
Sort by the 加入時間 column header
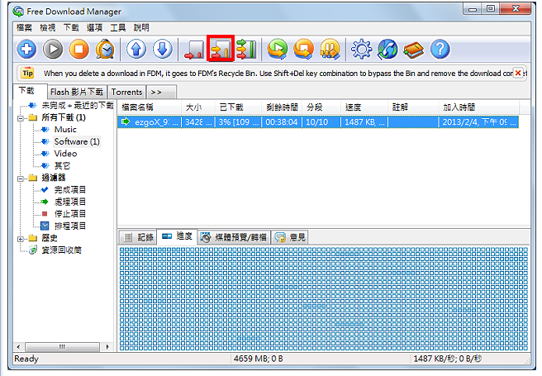(478, 107)
